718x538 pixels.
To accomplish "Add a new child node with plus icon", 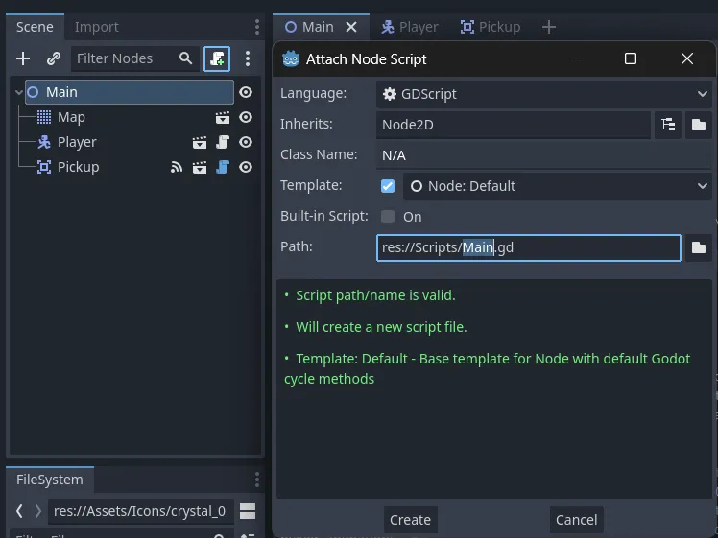I will click(23, 58).
